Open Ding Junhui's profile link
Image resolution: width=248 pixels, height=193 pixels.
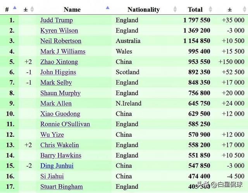pyautogui.click(x=57, y=166)
